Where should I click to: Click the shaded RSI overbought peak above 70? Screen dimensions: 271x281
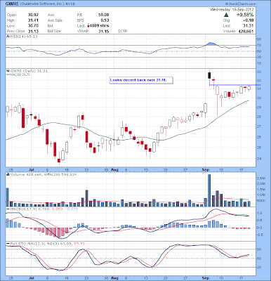click(x=211, y=44)
